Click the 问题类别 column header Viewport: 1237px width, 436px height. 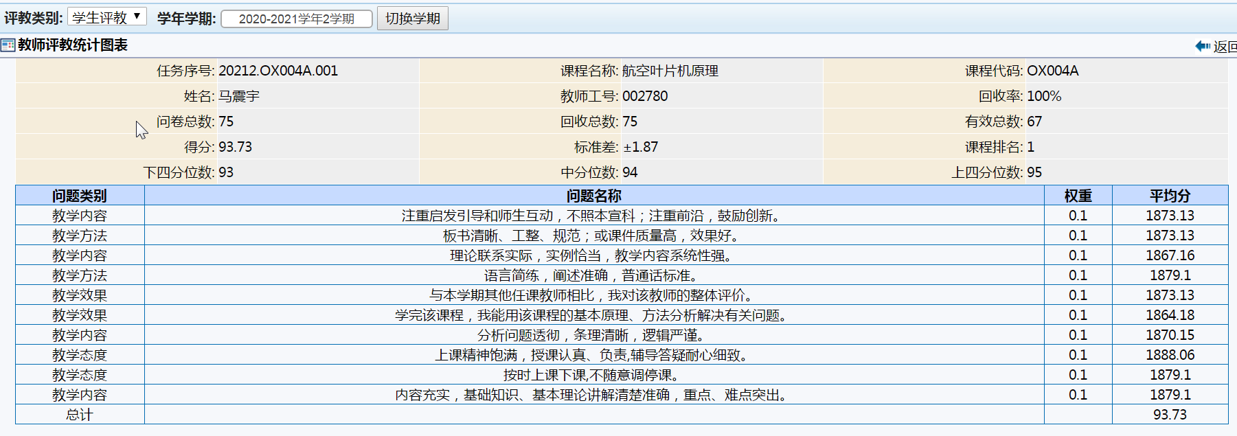(x=80, y=196)
